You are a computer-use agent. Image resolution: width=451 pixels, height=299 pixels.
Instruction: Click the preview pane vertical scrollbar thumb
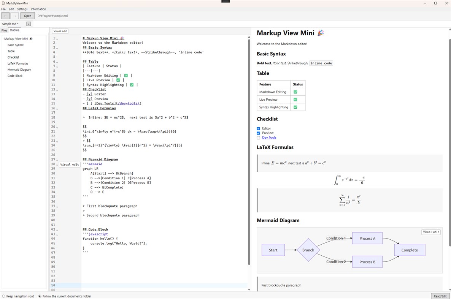(x=449, y=142)
